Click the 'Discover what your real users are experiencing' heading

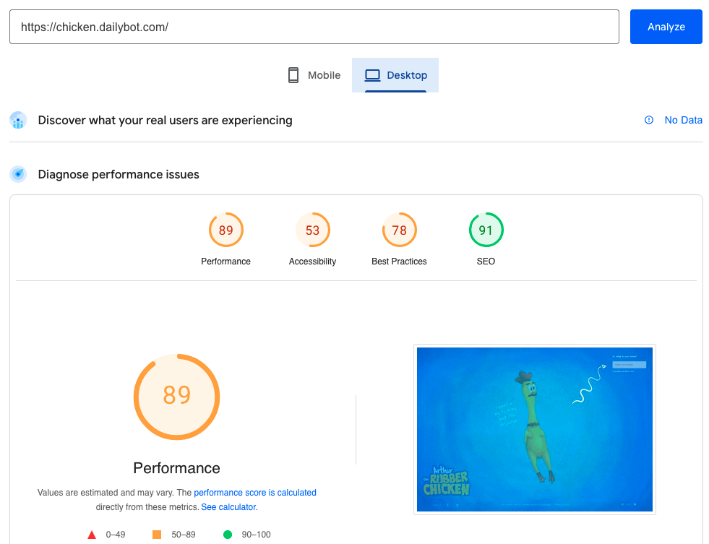click(x=165, y=120)
